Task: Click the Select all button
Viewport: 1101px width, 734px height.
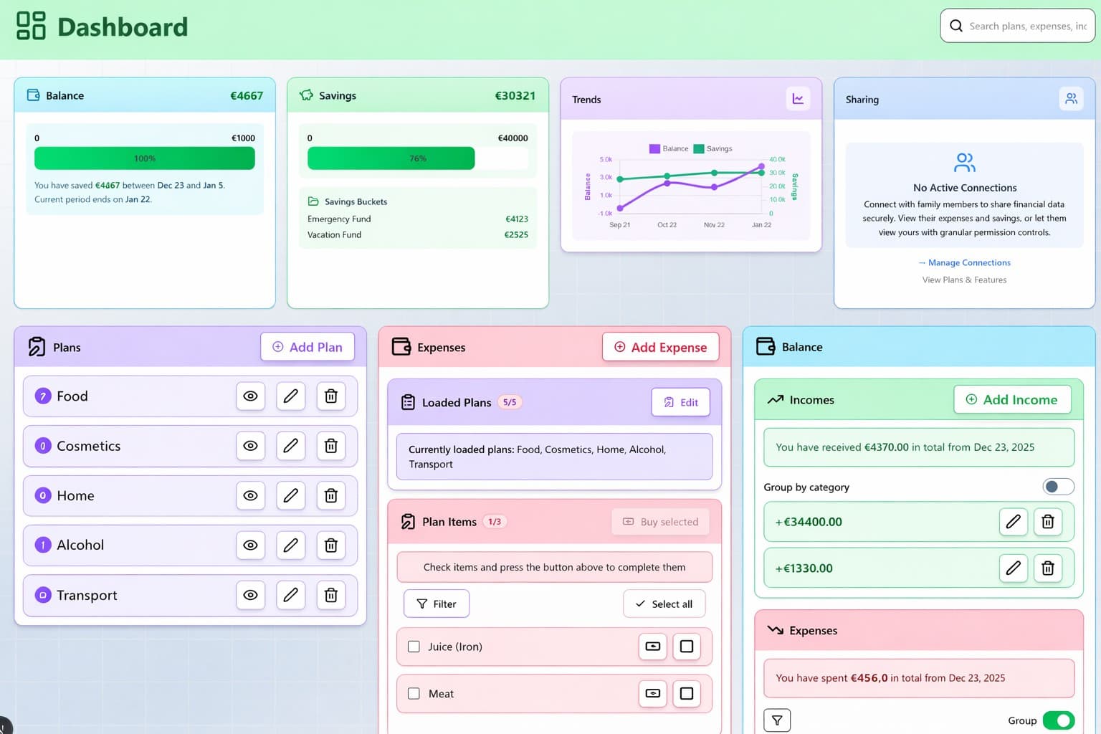Action: [664, 604]
